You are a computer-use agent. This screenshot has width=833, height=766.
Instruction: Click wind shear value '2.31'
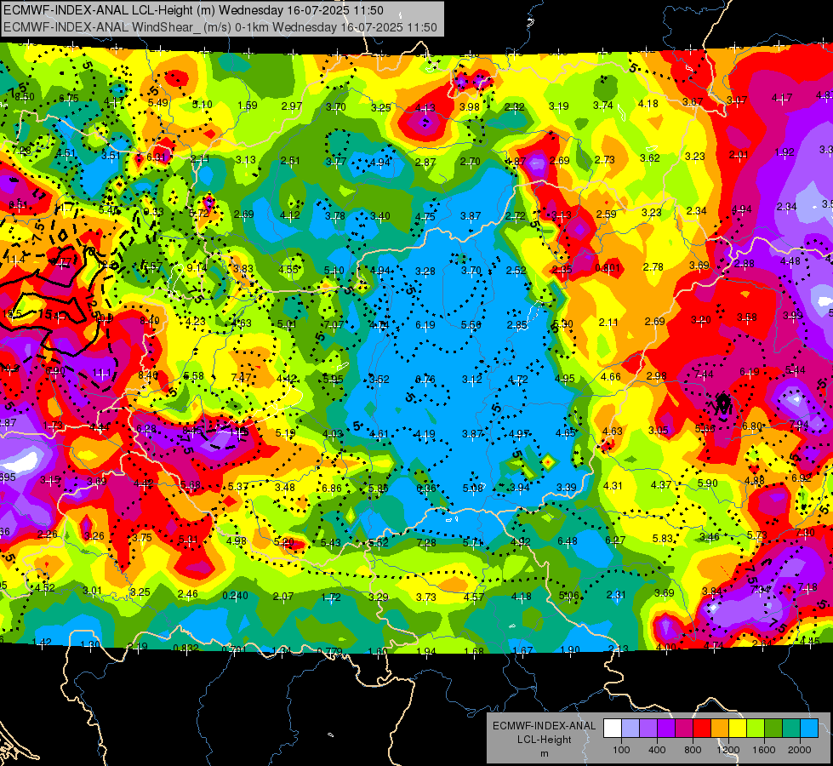tap(616, 595)
